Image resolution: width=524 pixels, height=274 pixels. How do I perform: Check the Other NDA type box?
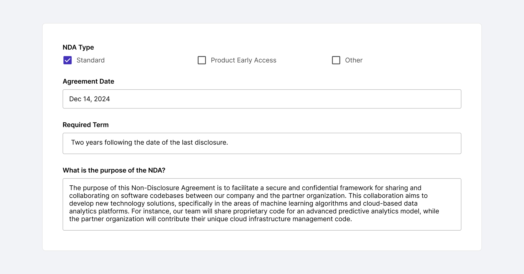click(336, 60)
